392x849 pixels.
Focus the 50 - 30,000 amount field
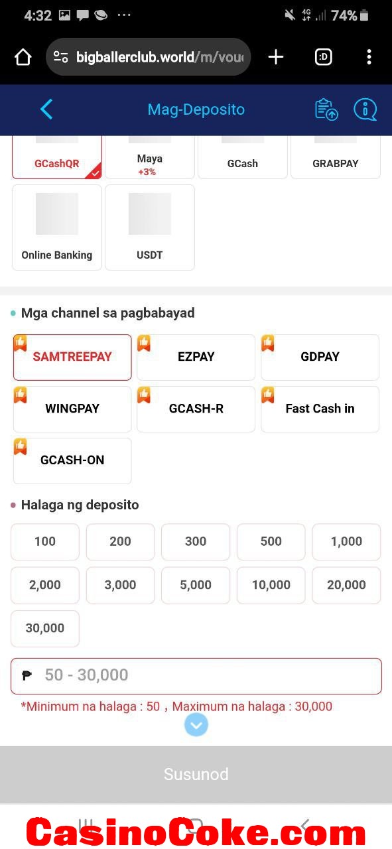(196, 676)
